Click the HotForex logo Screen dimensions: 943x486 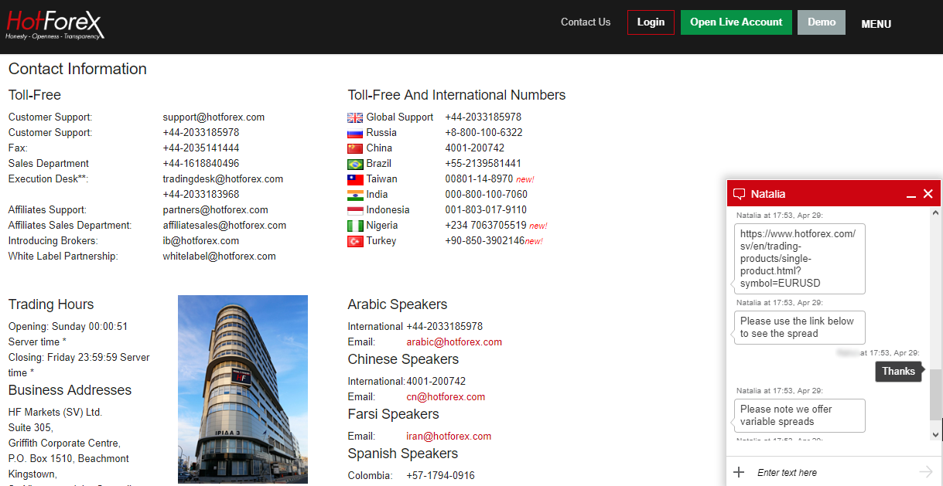[55, 24]
